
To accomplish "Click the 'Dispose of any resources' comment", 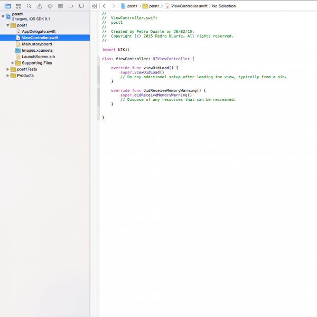I will tap(178, 100).
